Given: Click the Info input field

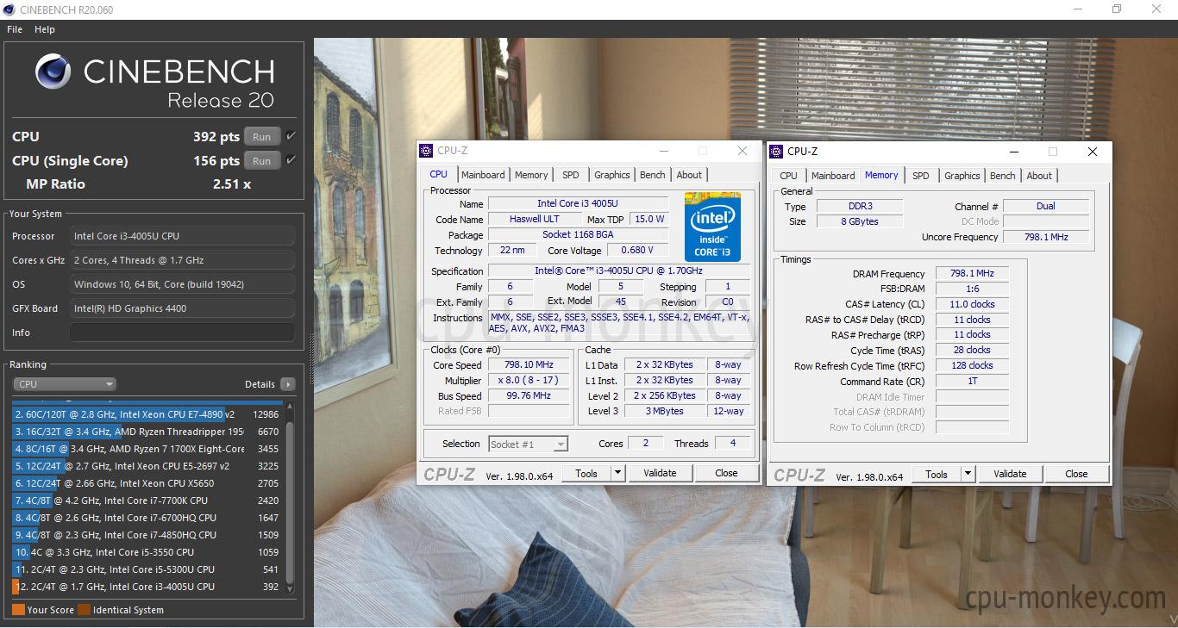Looking at the screenshot, I should tap(182, 333).
